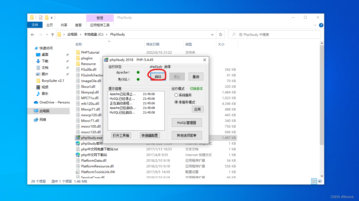This screenshot has height=201, width=359.
Task: Click the file list vertical scrollbar
Action: 322,95
